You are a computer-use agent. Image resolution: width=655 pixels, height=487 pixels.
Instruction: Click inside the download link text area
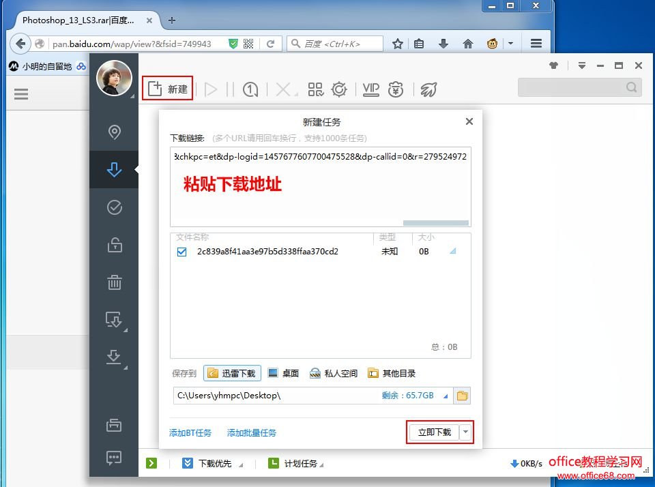coord(321,187)
